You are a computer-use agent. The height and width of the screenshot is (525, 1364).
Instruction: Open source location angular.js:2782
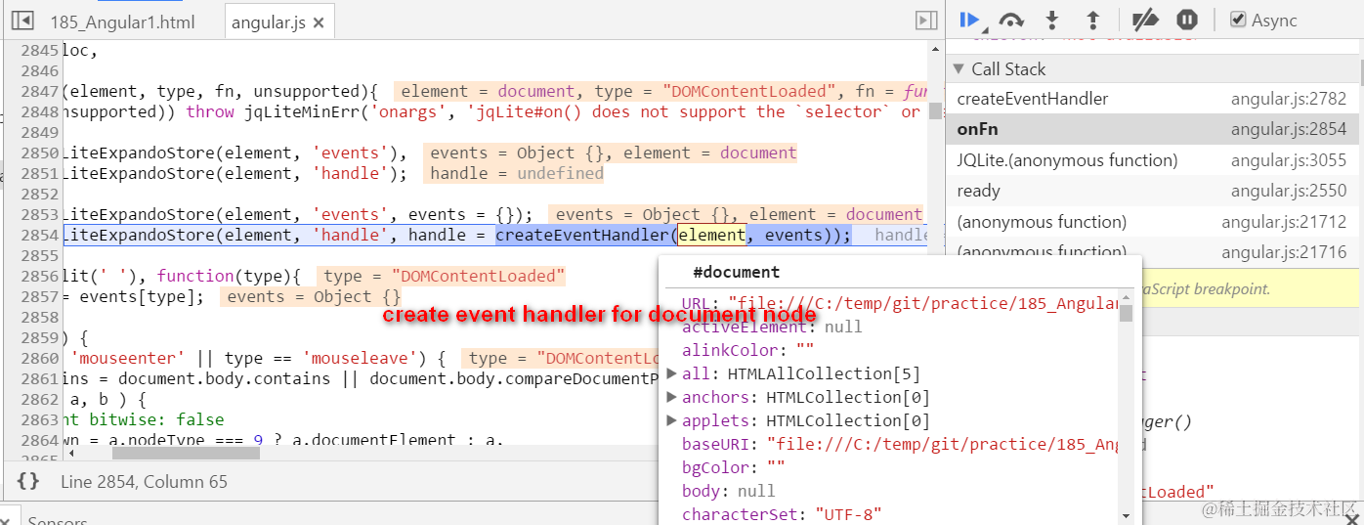click(x=1288, y=99)
